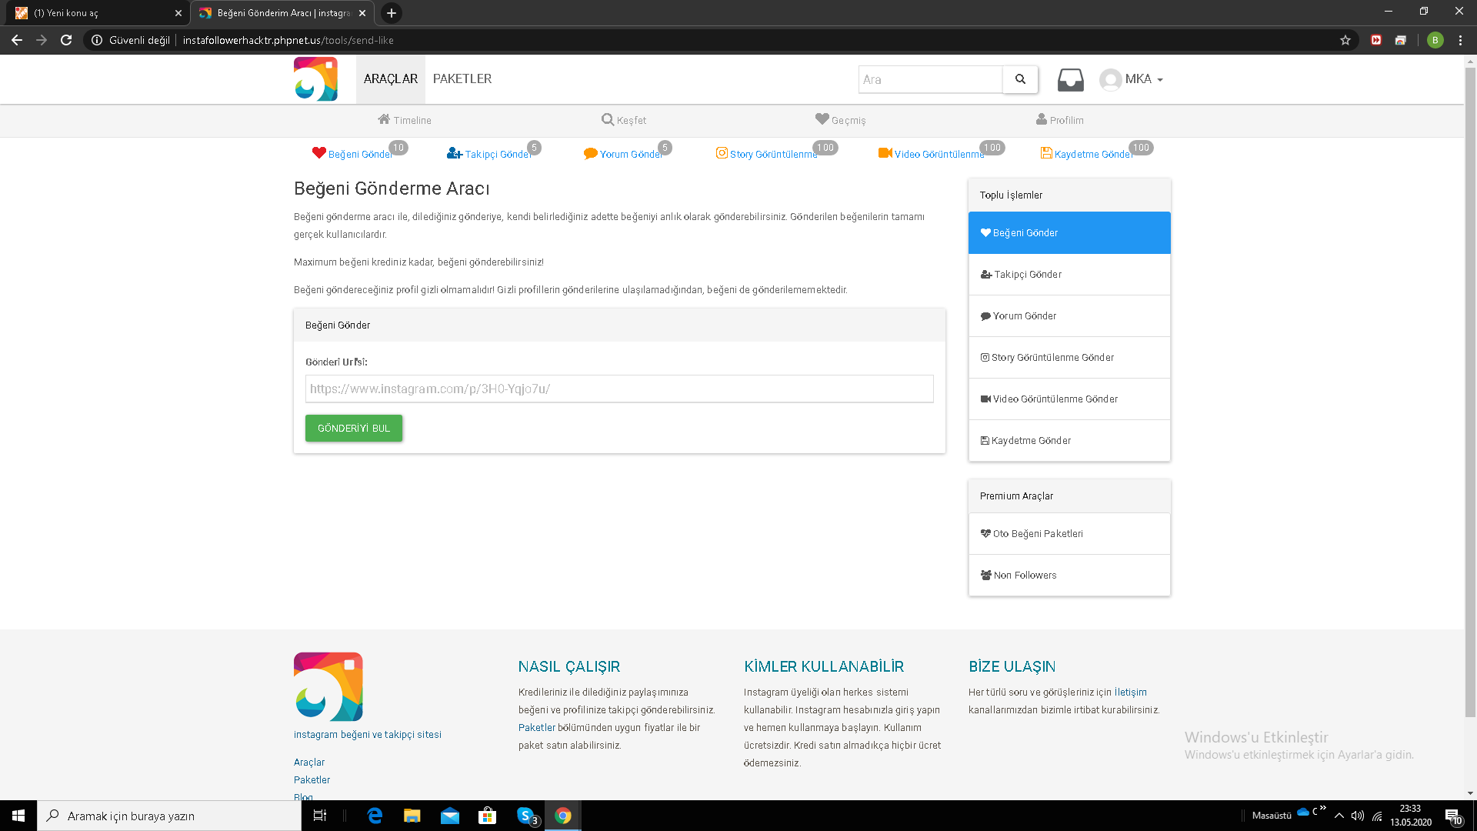This screenshot has height=831, width=1477.
Task: Select Story Görüntülenme Gönder in sidebar
Action: tap(1069, 357)
